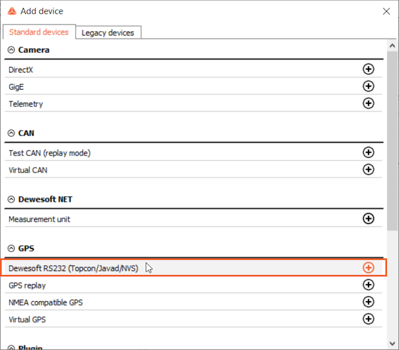Image resolution: width=399 pixels, height=350 pixels.
Task: Collapse the Camera section
Action: [11, 50]
